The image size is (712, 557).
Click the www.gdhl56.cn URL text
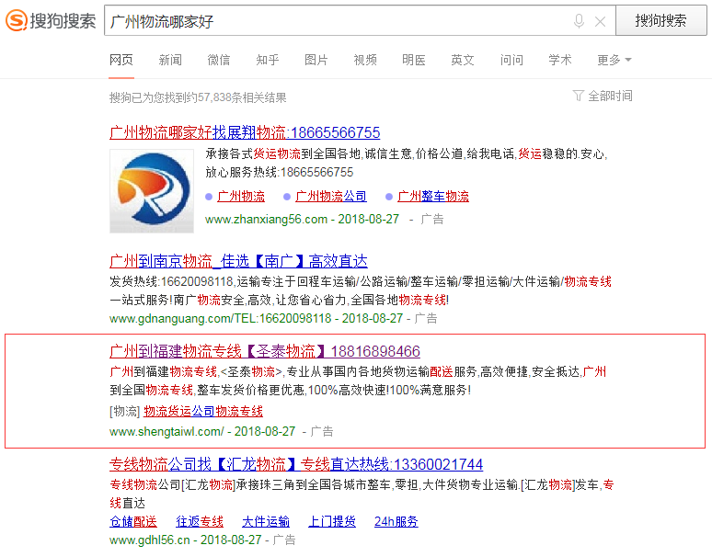coord(149,540)
